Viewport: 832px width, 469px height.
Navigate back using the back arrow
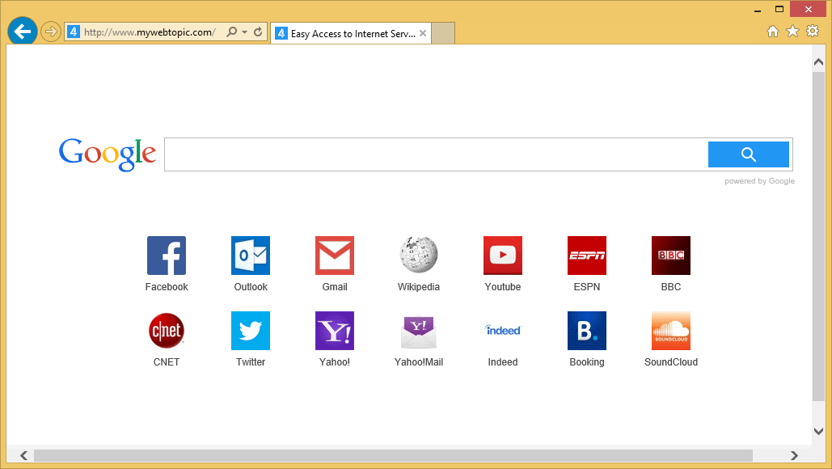click(x=22, y=31)
